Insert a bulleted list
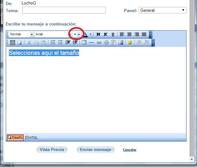Image resolution: width=197 pixels, height=167 pixels. 61,42
